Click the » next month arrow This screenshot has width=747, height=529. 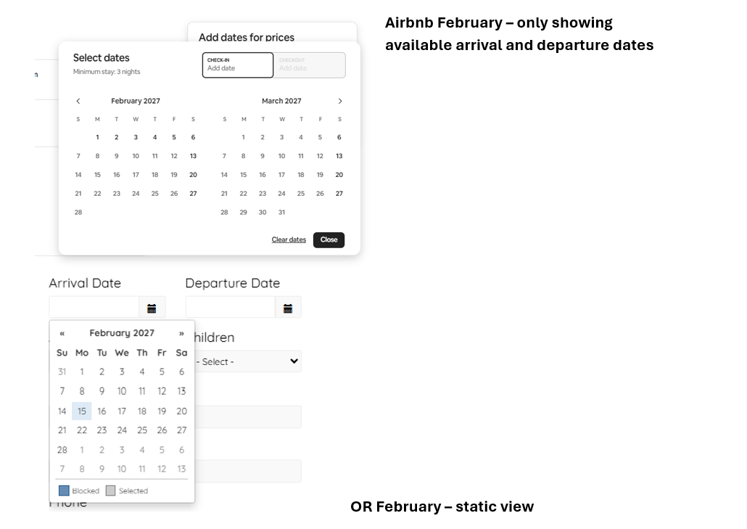click(x=181, y=334)
